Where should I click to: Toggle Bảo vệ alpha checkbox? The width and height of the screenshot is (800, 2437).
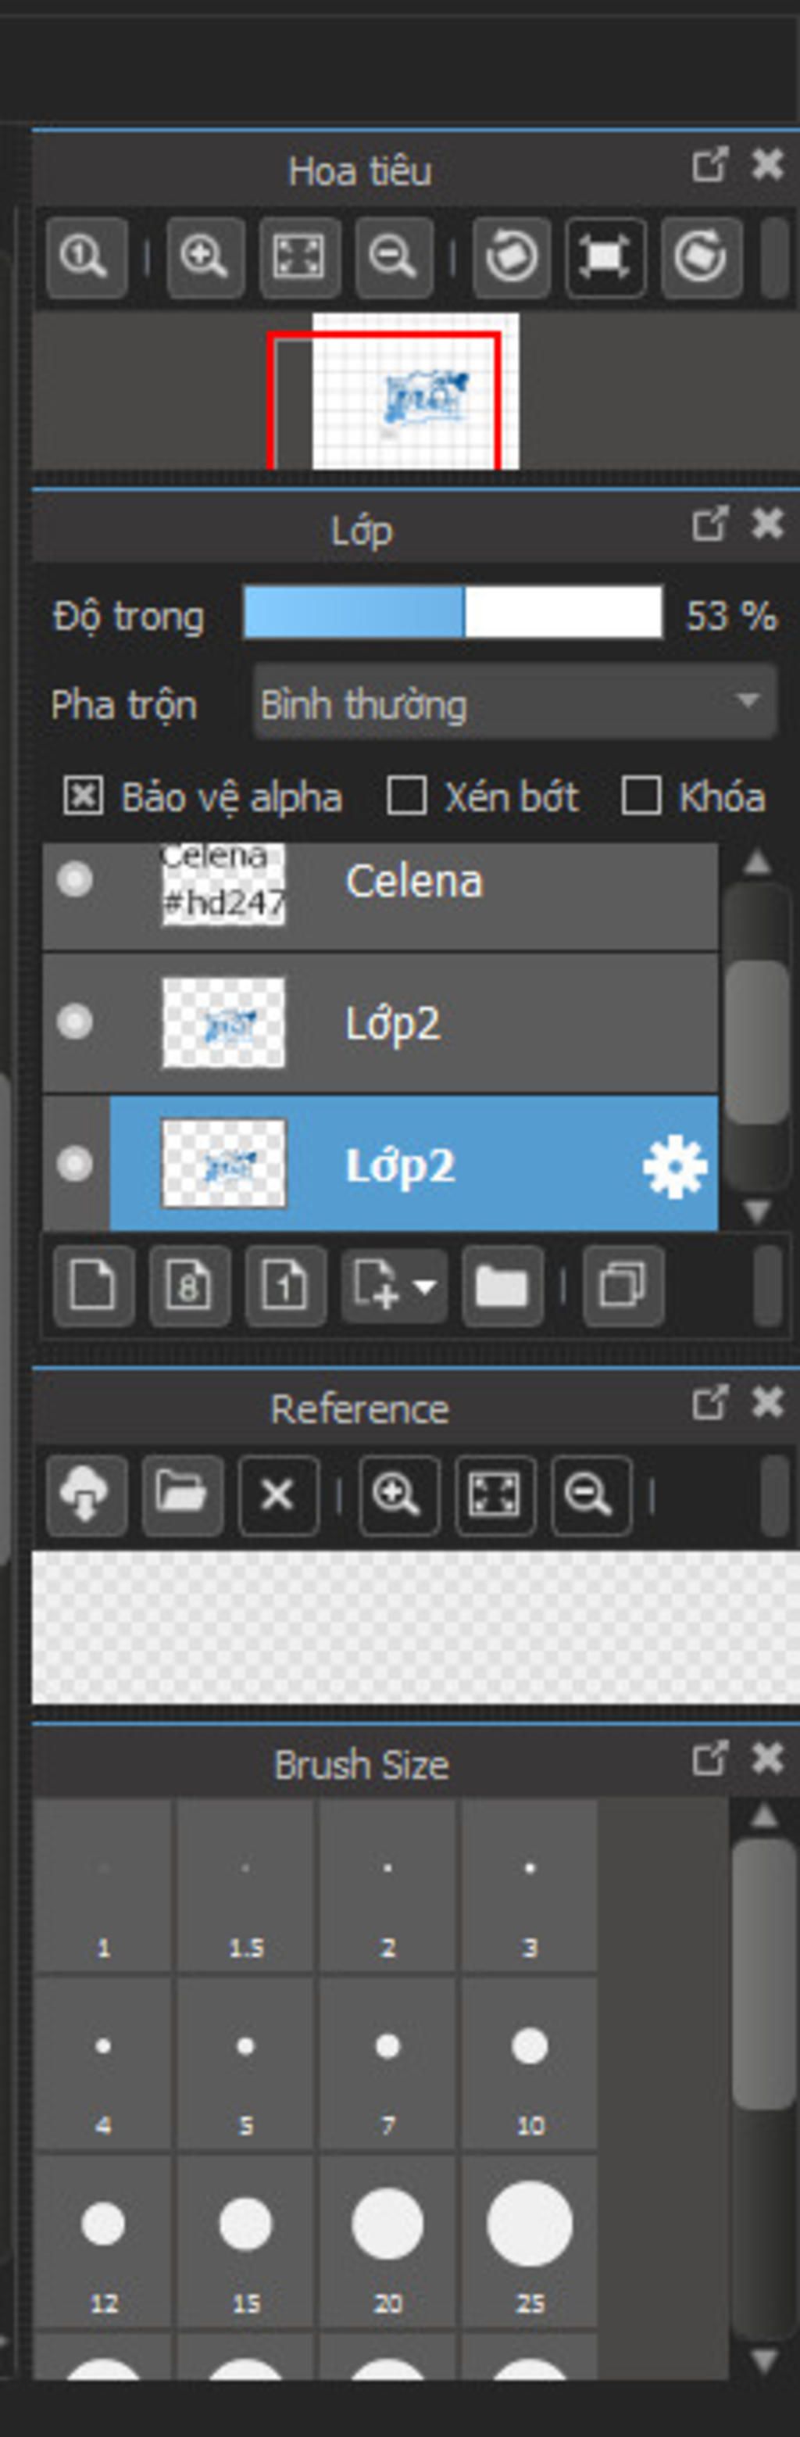84,796
